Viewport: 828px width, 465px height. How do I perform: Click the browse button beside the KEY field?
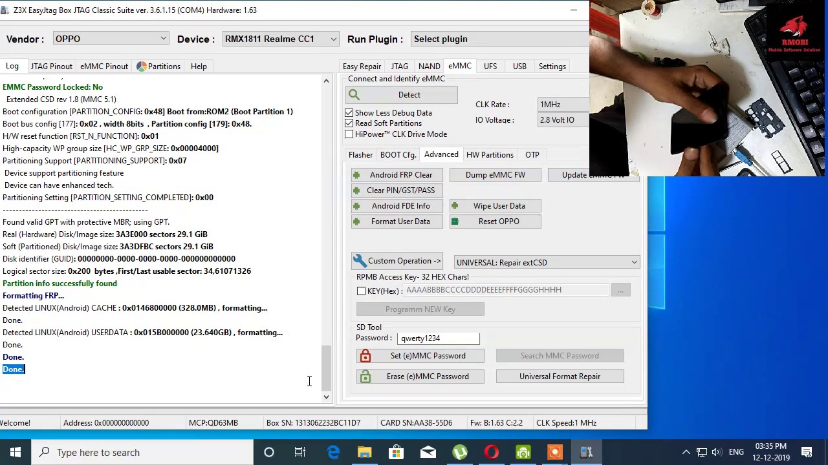(x=620, y=291)
